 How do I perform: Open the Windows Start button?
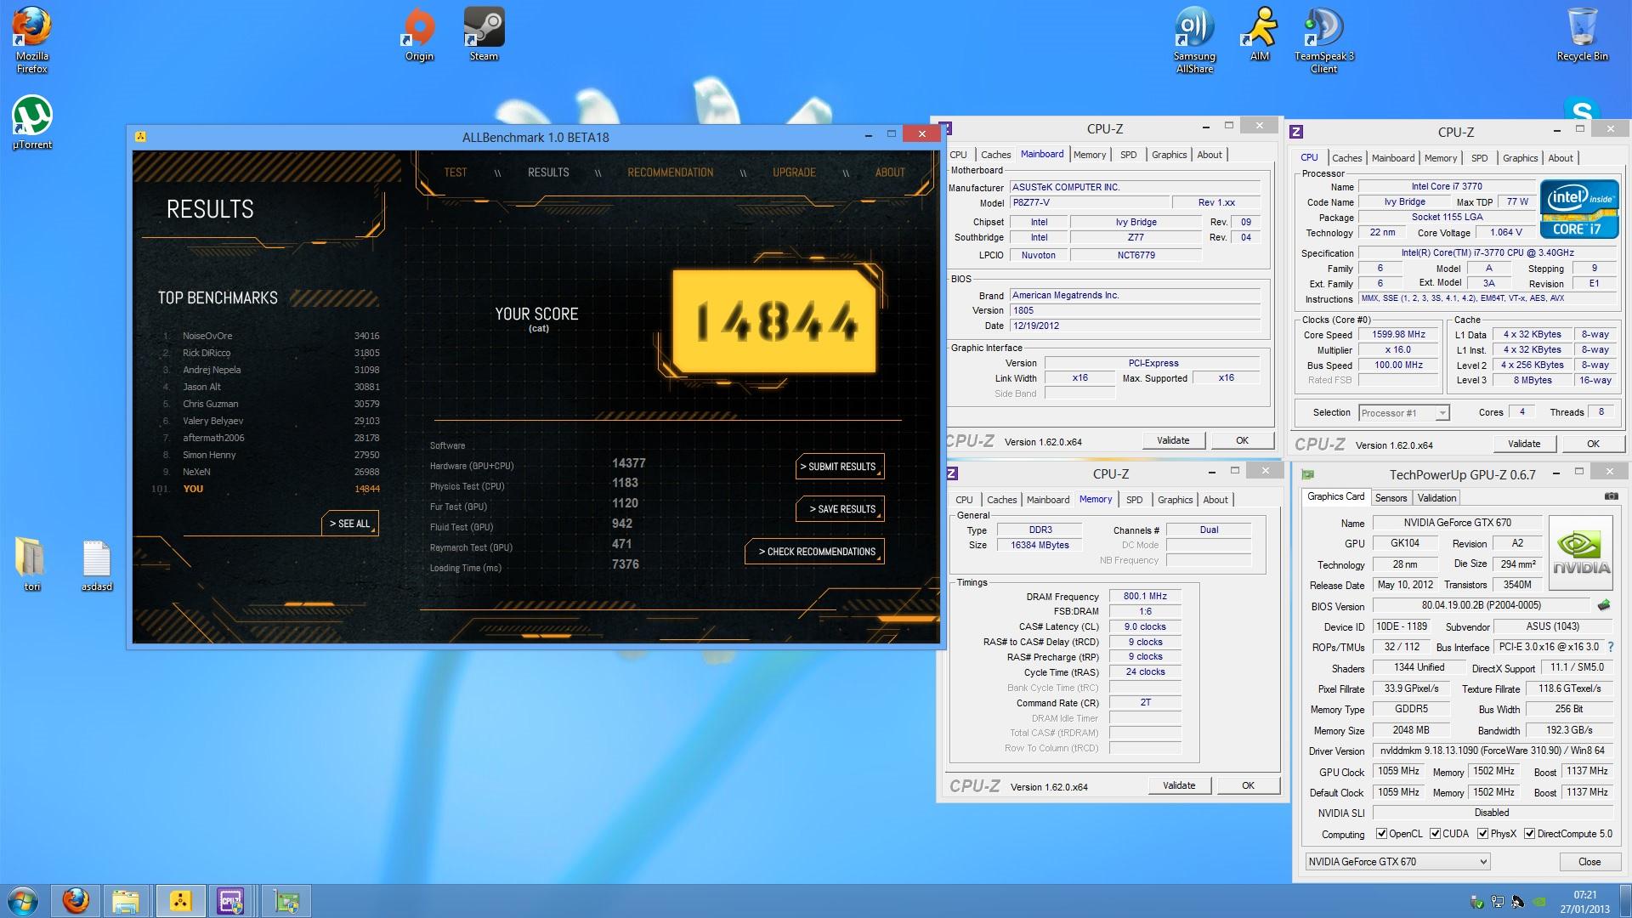click(22, 900)
